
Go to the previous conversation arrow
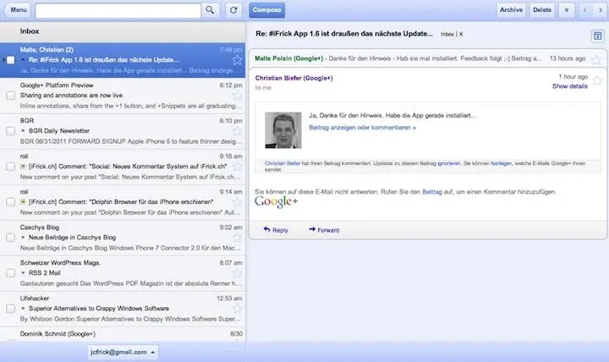pyautogui.click(x=585, y=10)
